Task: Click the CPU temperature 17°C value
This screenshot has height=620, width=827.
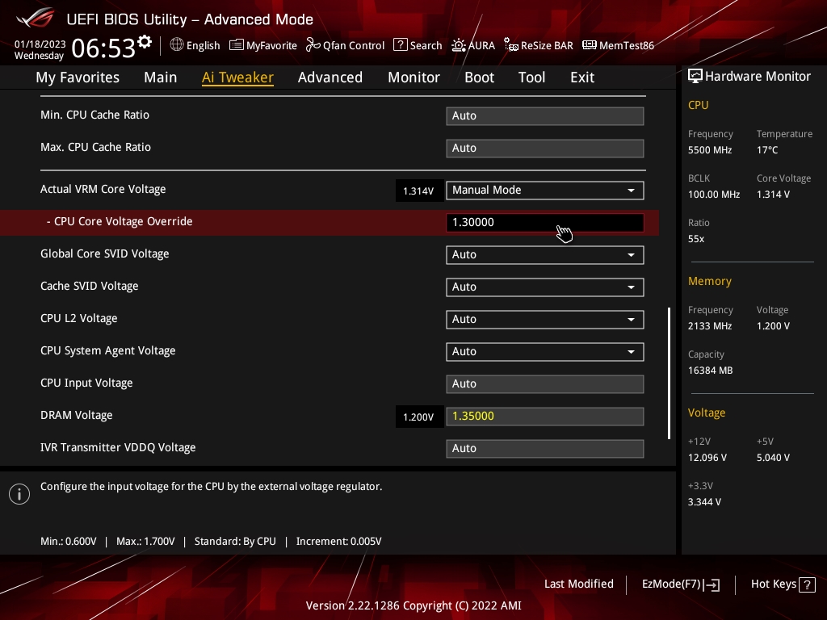Action: pos(767,149)
